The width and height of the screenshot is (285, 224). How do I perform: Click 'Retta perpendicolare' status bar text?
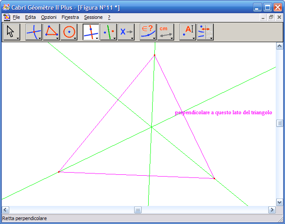tap(25, 218)
